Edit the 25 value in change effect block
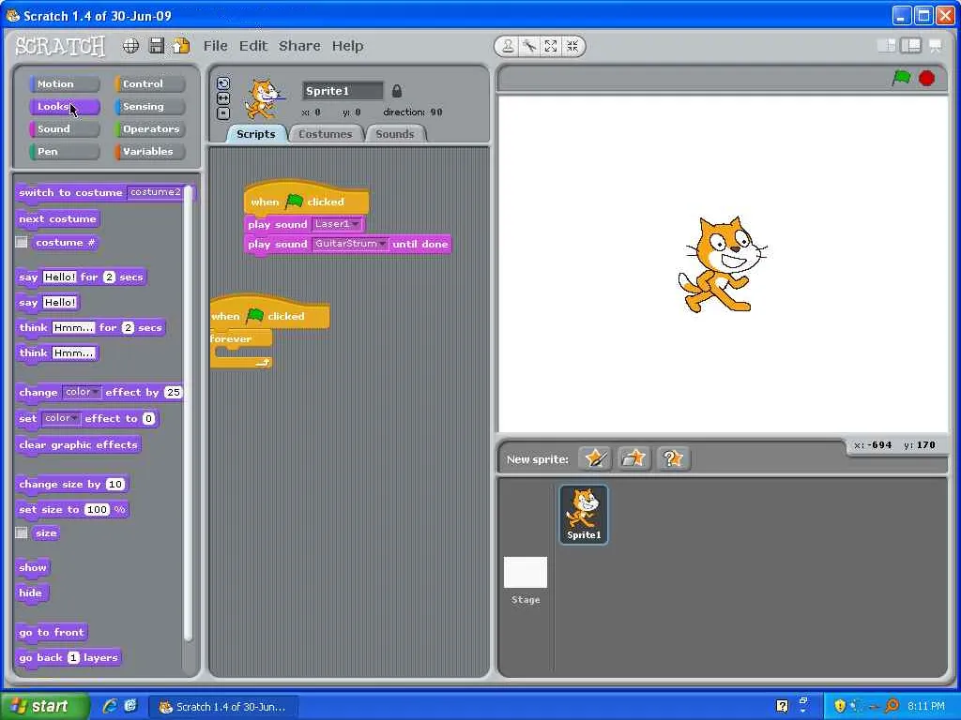The width and height of the screenshot is (961, 720). pos(174,393)
